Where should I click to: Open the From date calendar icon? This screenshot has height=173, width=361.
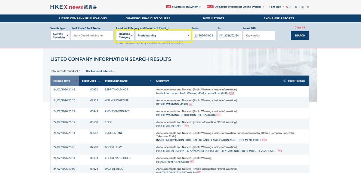(x=196, y=36)
